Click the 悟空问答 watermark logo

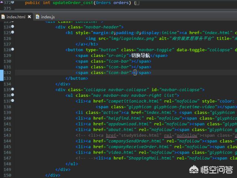coord(211,170)
